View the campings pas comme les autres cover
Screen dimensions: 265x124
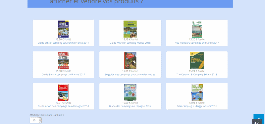tap(130, 61)
